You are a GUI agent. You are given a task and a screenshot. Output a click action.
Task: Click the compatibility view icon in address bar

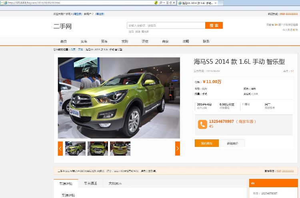[168, 3]
